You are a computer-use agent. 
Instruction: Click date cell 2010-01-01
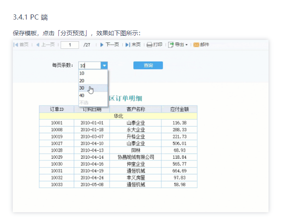[x=92, y=123]
